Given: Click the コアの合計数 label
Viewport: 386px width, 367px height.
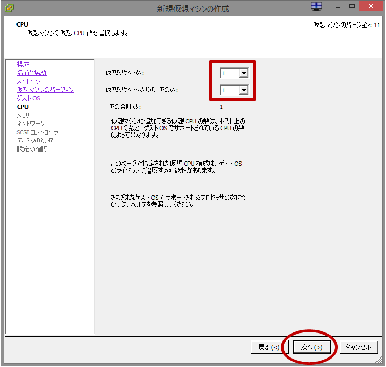Looking at the screenshot, I should (x=123, y=107).
